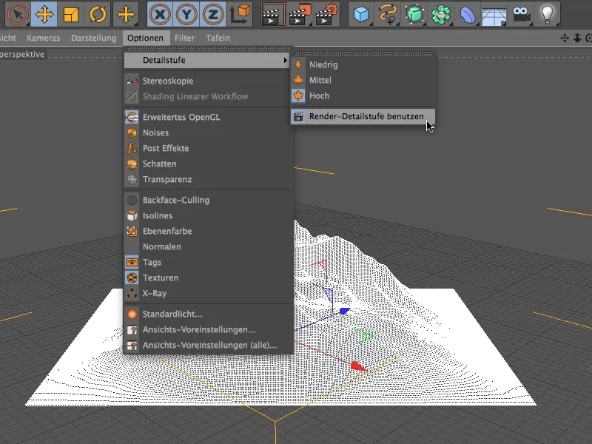This screenshot has height=444, width=592.
Task: Click the last-used tool plus icon
Action: pos(126,14)
